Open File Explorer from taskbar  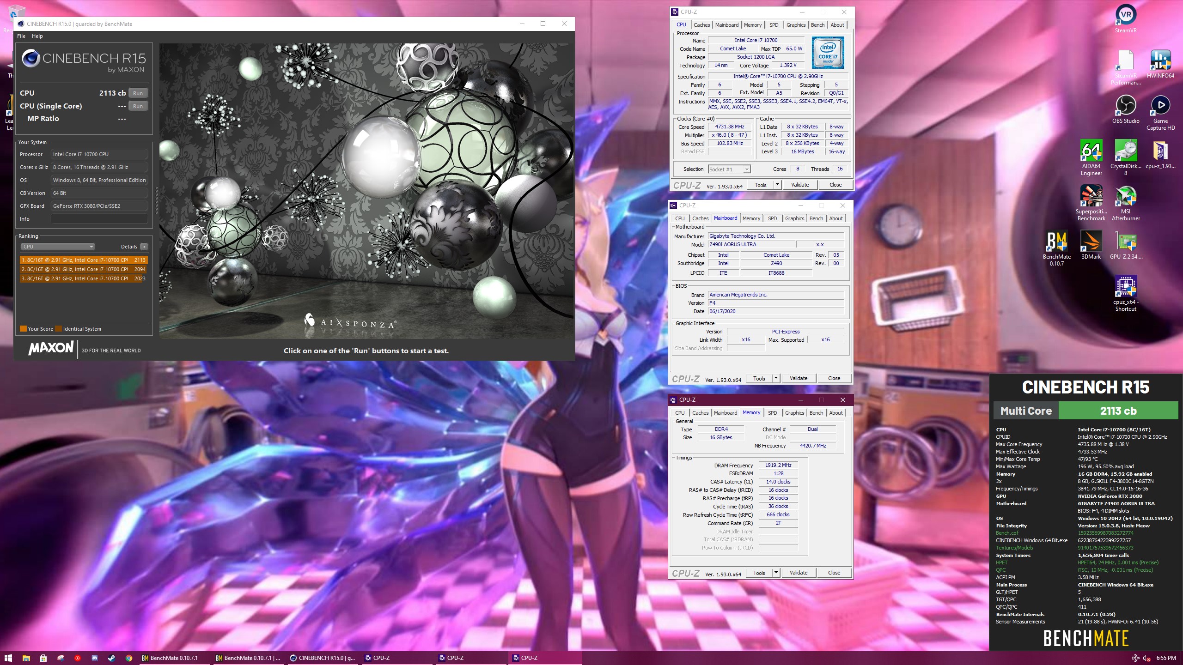click(26, 658)
